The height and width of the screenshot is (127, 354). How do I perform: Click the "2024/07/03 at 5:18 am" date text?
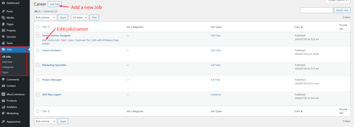pos(307,54)
